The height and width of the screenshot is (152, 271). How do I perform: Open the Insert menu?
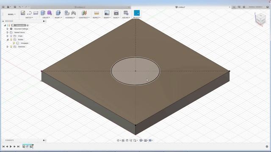[x=107, y=18]
